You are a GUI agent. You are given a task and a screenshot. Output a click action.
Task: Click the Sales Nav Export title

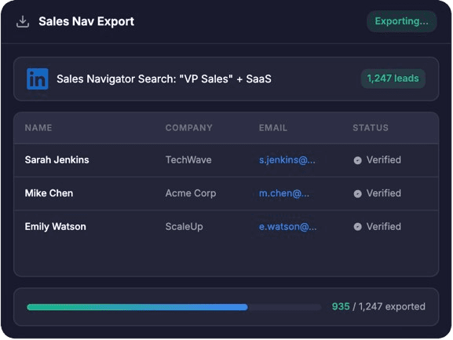pos(86,21)
